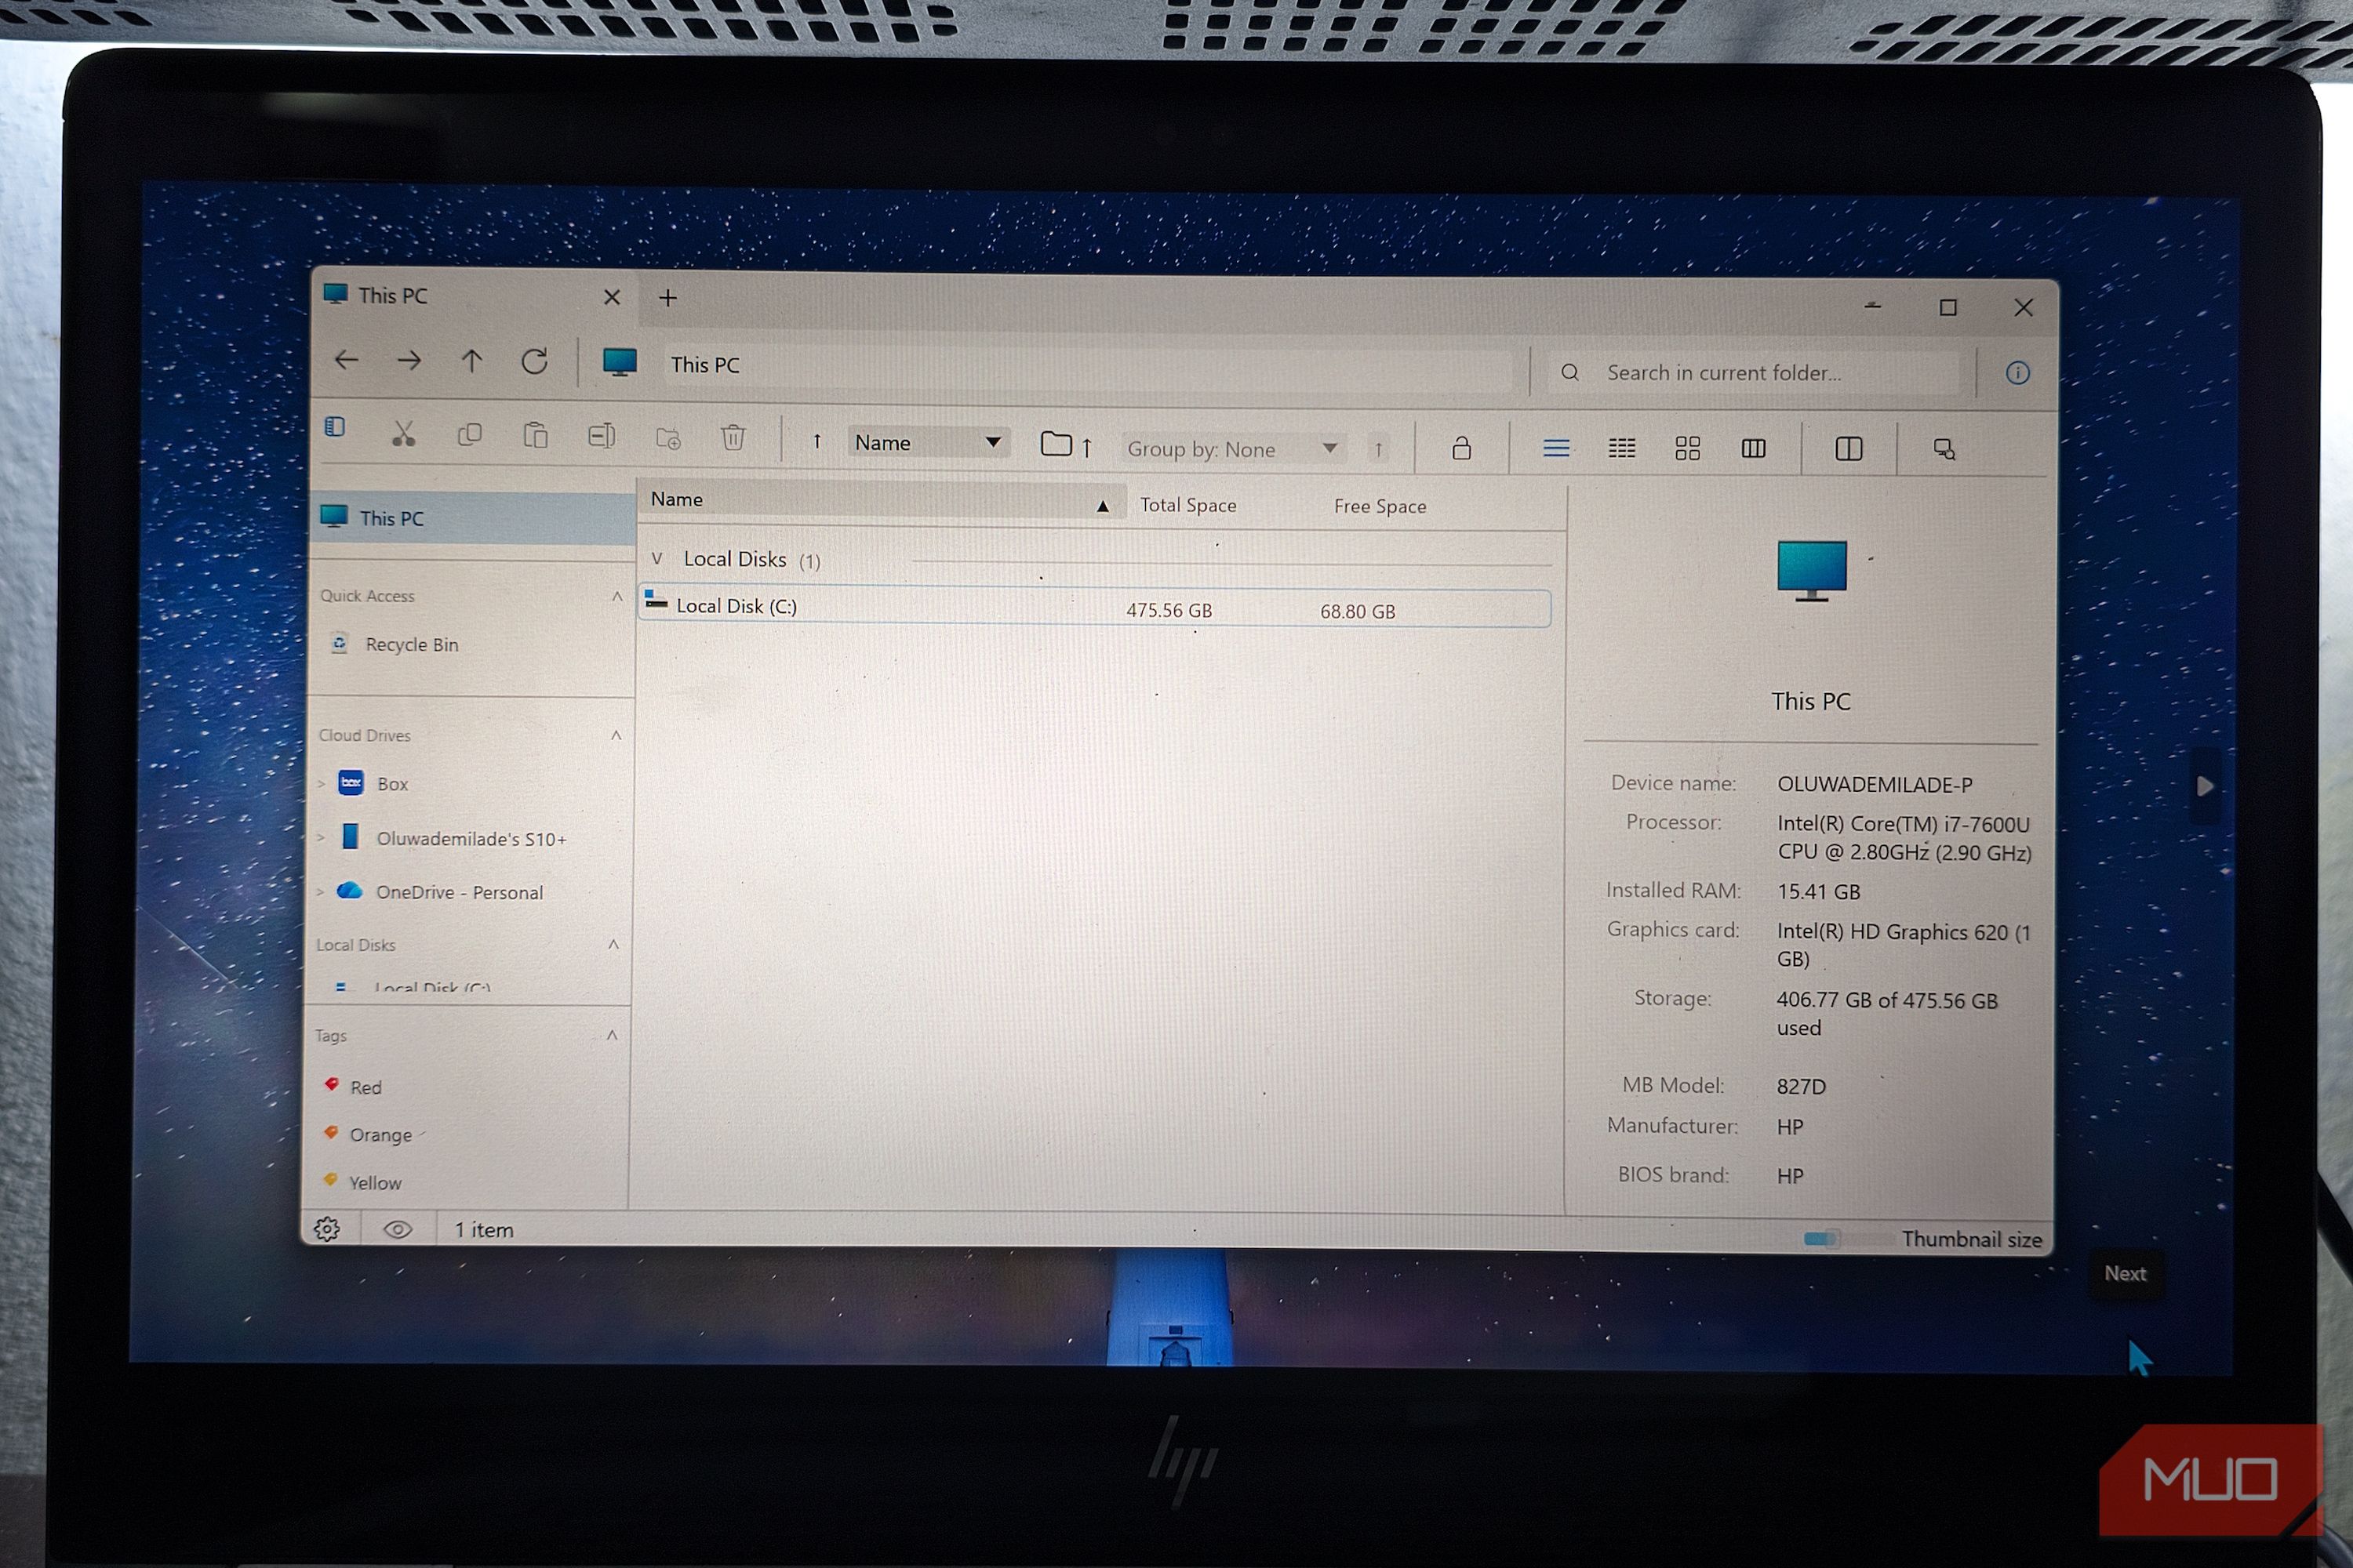
Task: Click the Cut scissors icon
Action: pyautogui.click(x=403, y=434)
